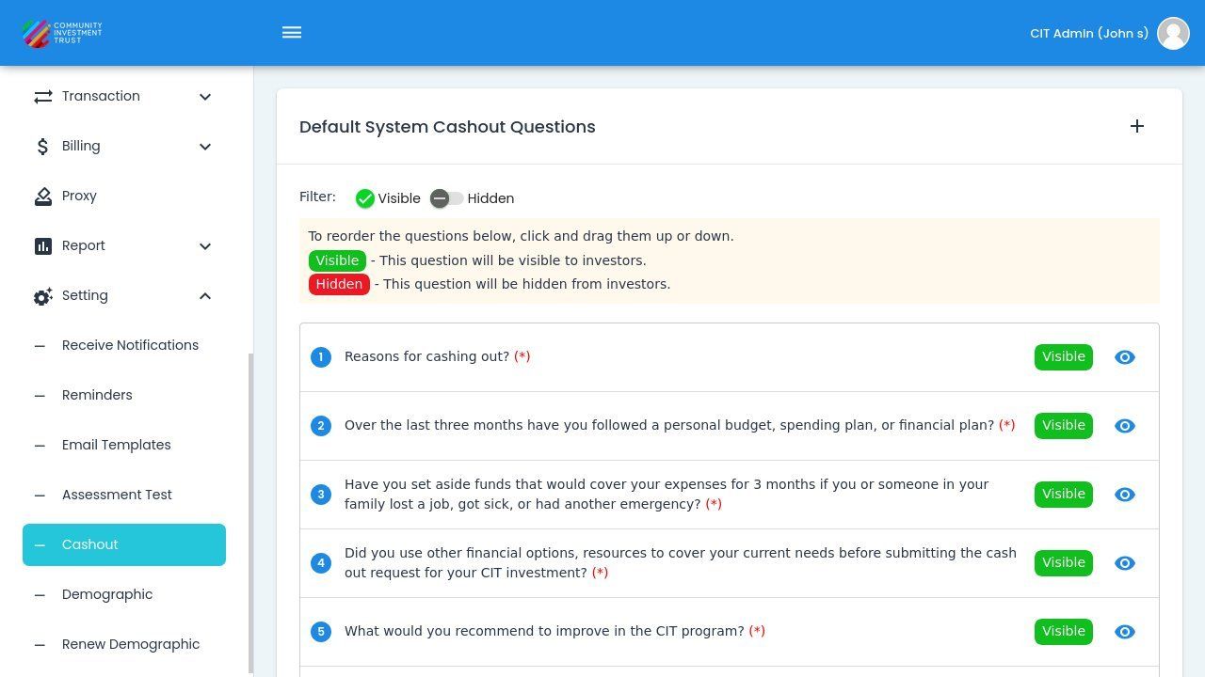Viewport: 1205px width, 677px height.
Task: Expand the Transaction menu chevron
Action: pos(205,97)
